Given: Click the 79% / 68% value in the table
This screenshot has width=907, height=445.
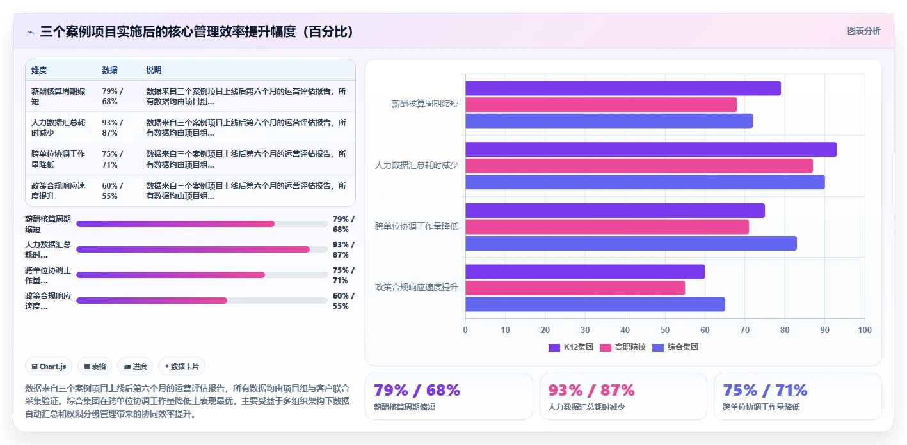Looking at the screenshot, I should pyautogui.click(x=113, y=96).
